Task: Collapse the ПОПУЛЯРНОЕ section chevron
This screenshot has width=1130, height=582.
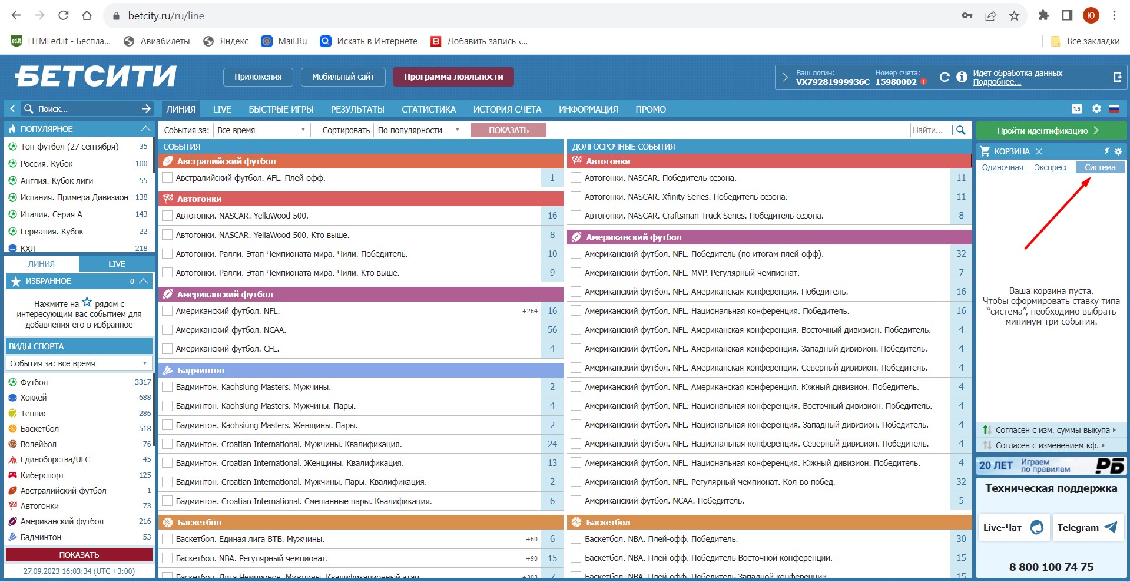Action: [x=145, y=129]
